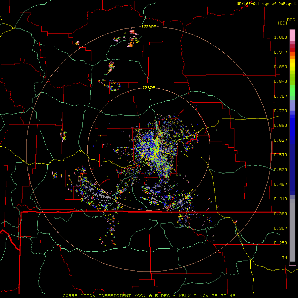Click the 0.947 color scale value

click(x=280, y=52)
